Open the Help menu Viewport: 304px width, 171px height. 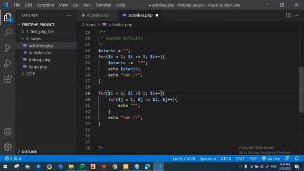click(x=120, y=5)
